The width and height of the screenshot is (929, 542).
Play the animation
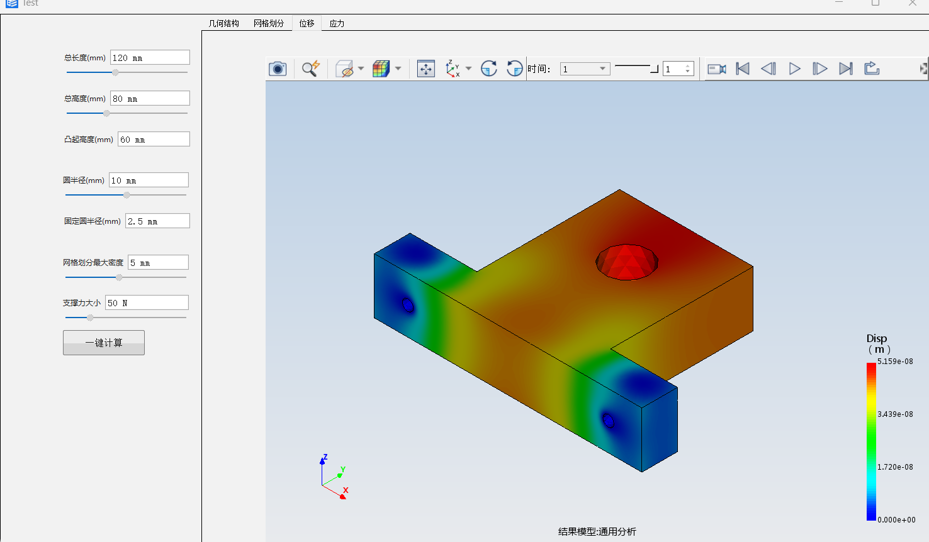pos(795,69)
